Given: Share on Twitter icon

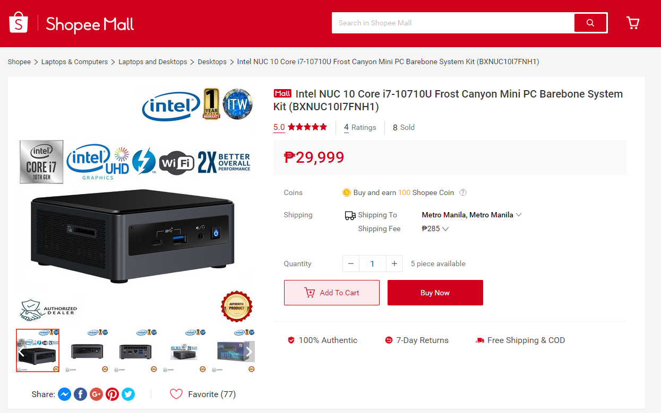Looking at the screenshot, I should click(128, 394).
